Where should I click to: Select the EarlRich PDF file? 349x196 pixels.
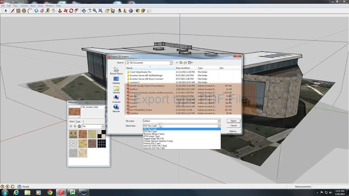pos(134,89)
